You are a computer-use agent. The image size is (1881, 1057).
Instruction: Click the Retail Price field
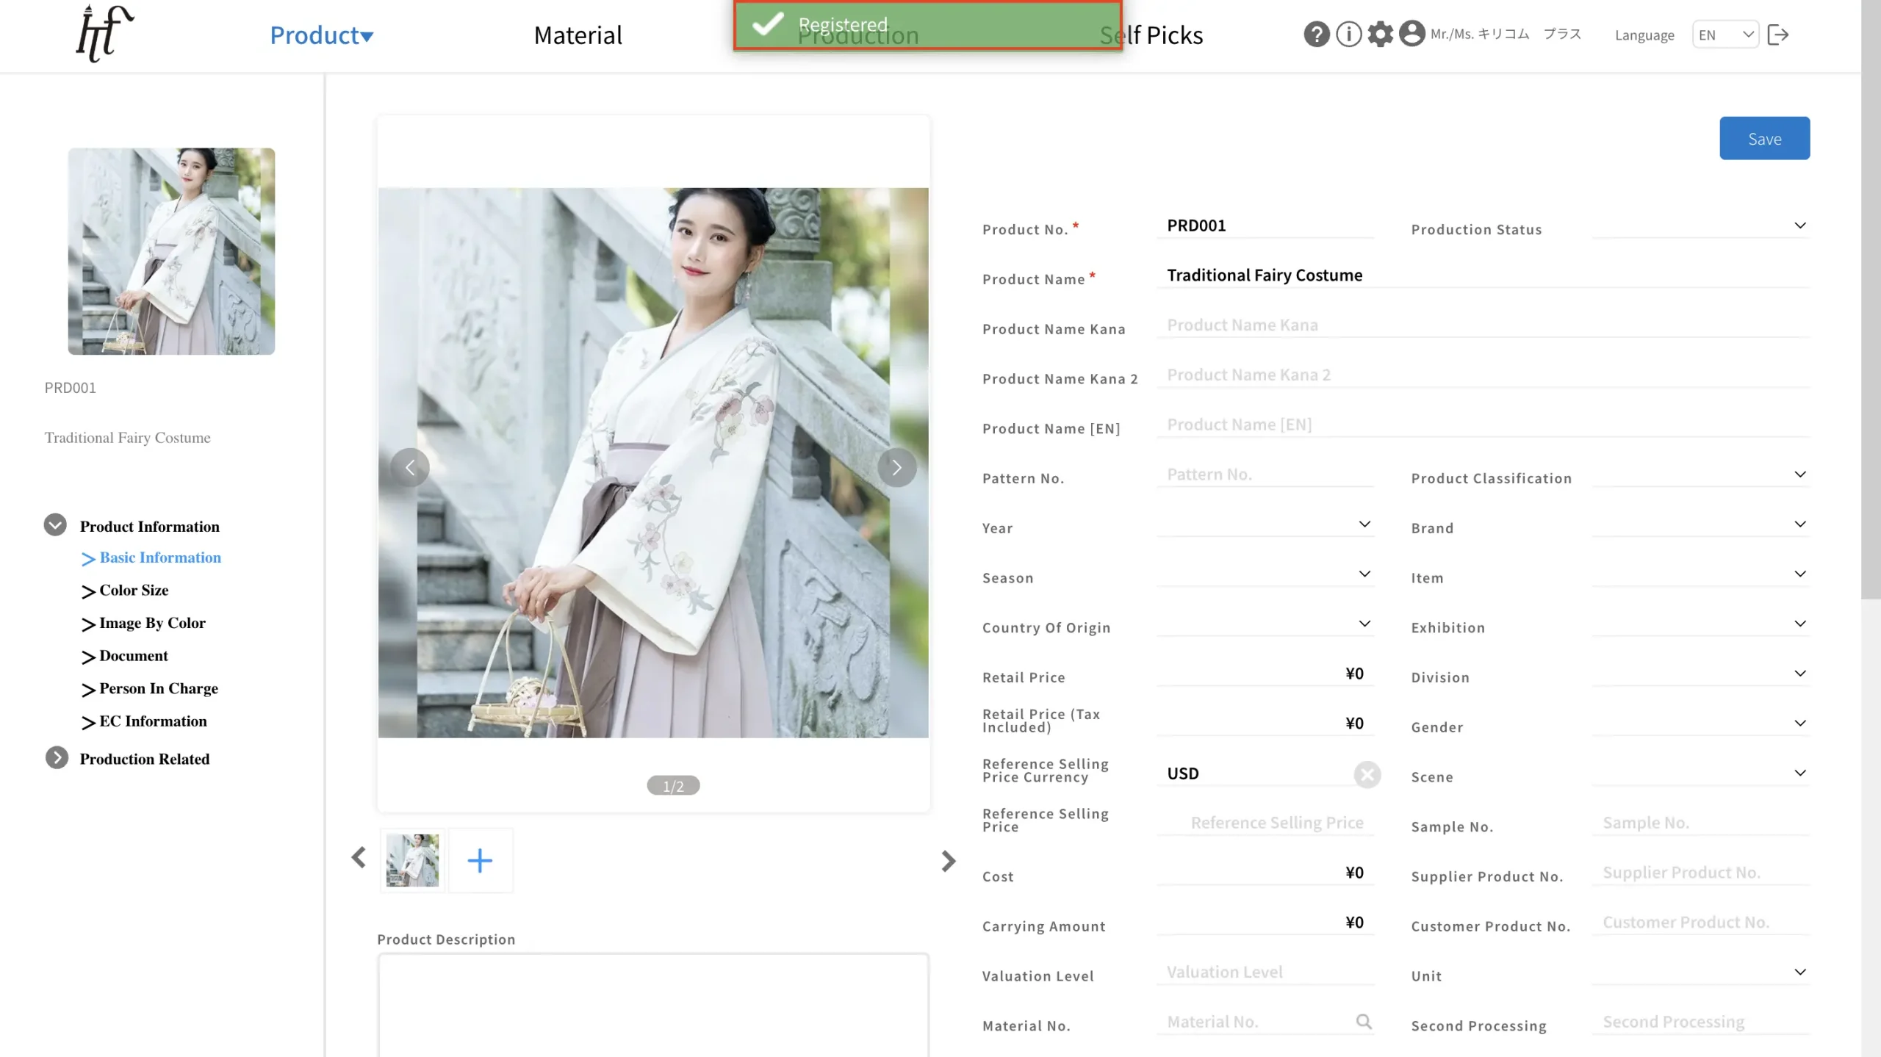tap(1265, 674)
